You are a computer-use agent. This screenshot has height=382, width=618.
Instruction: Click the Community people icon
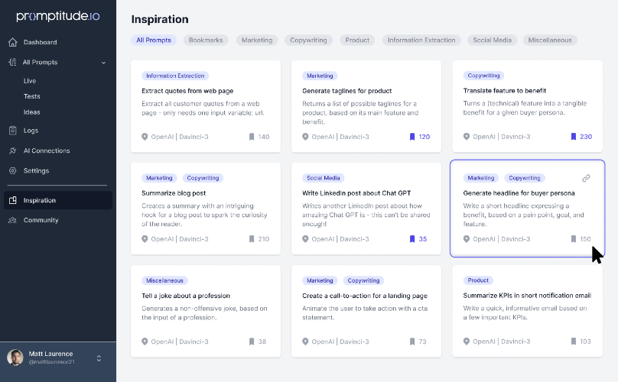[x=12, y=220]
